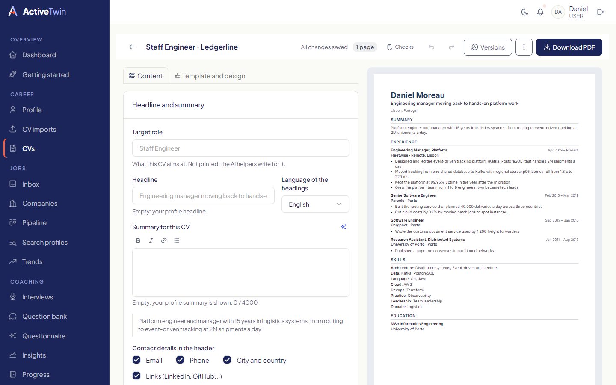Open the DA user avatar
This screenshot has height=385, width=616.
pos(558,12)
